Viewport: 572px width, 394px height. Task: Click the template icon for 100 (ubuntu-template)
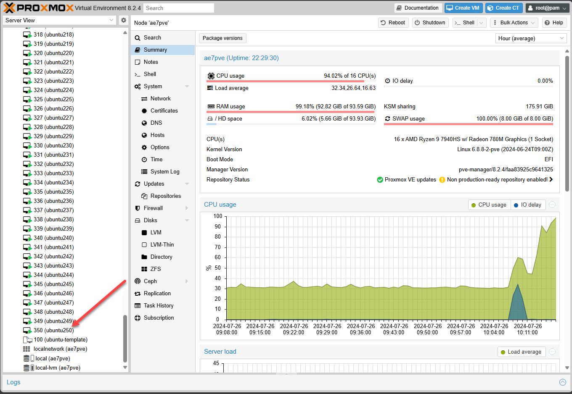click(x=27, y=340)
